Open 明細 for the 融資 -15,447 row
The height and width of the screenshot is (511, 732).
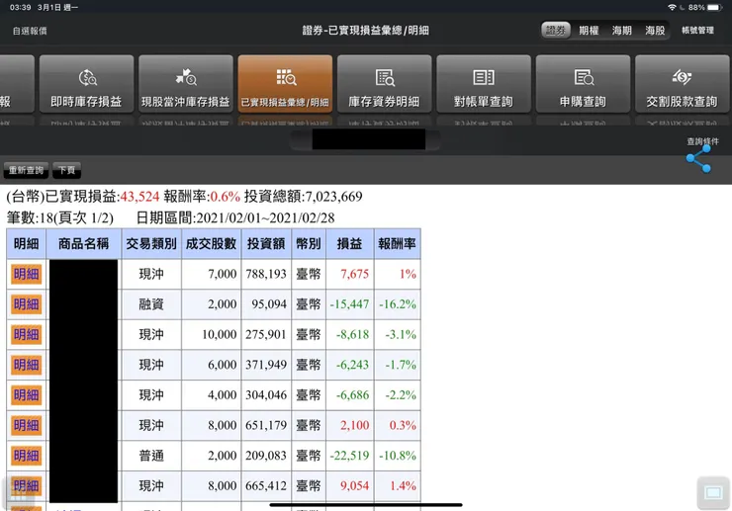click(27, 304)
